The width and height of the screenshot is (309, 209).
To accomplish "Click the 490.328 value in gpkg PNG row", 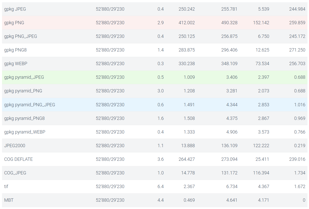I will [229, 23].
